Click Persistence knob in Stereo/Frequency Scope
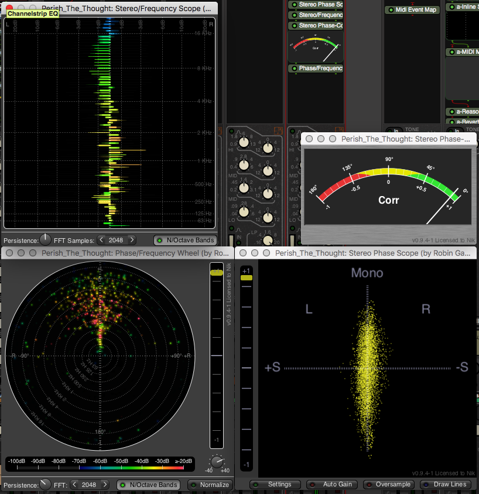479x494 pixels. click(45, 239)
